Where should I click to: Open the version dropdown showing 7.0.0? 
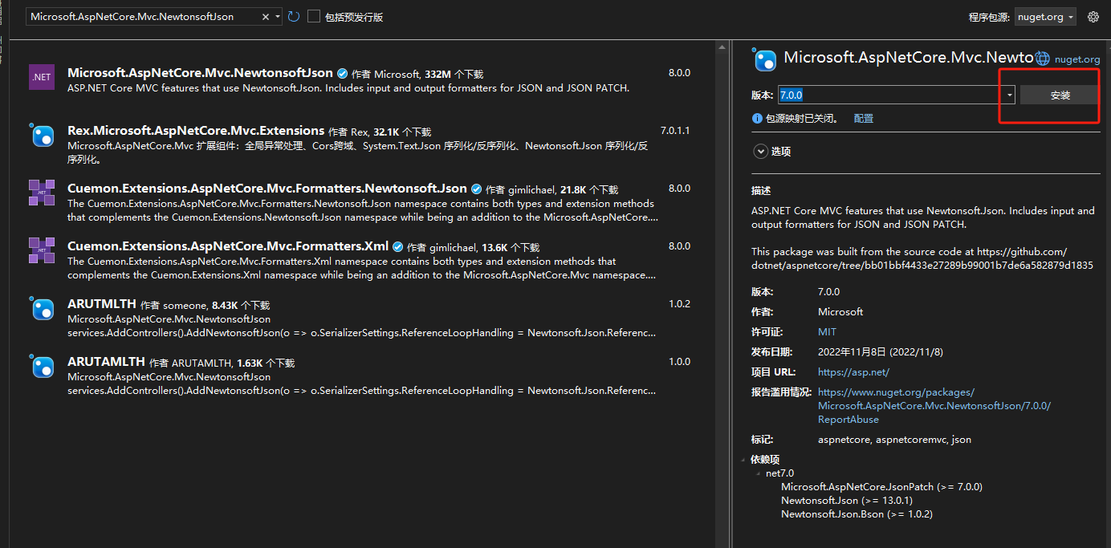pos(1009,94)
